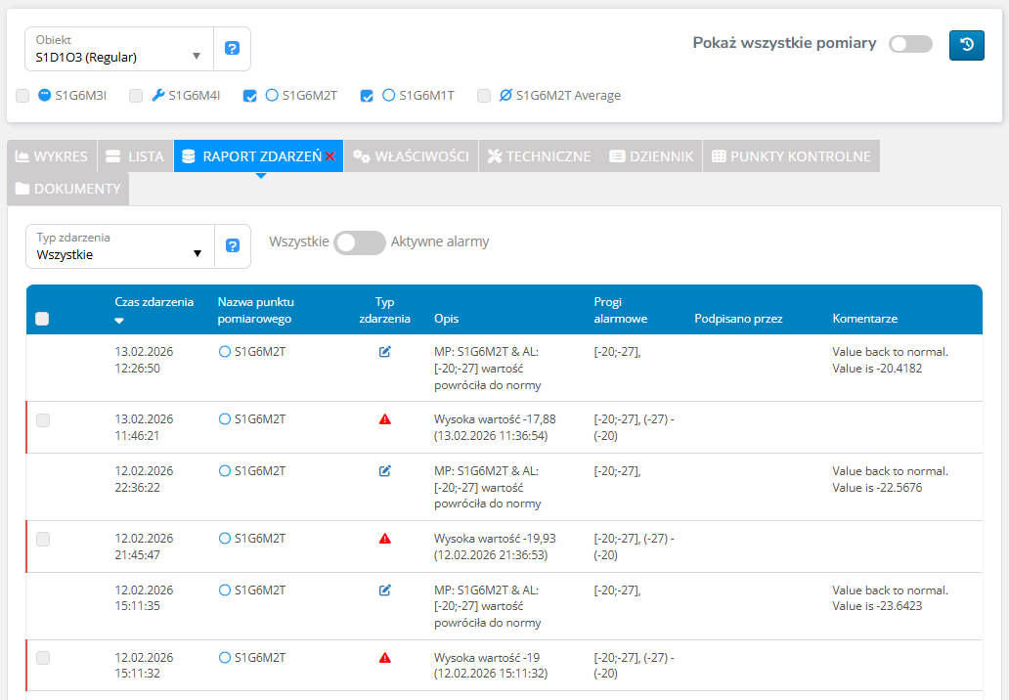
Task: Close the Raport Zdarzeń tab with red X
Action: [x=330, y=156]
